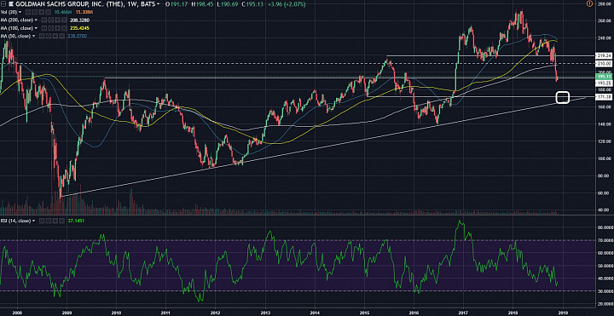This screenshot has height=316, width=614.
Task: Click the 2009 label on time axis
Action: click(x=67, y=313)
